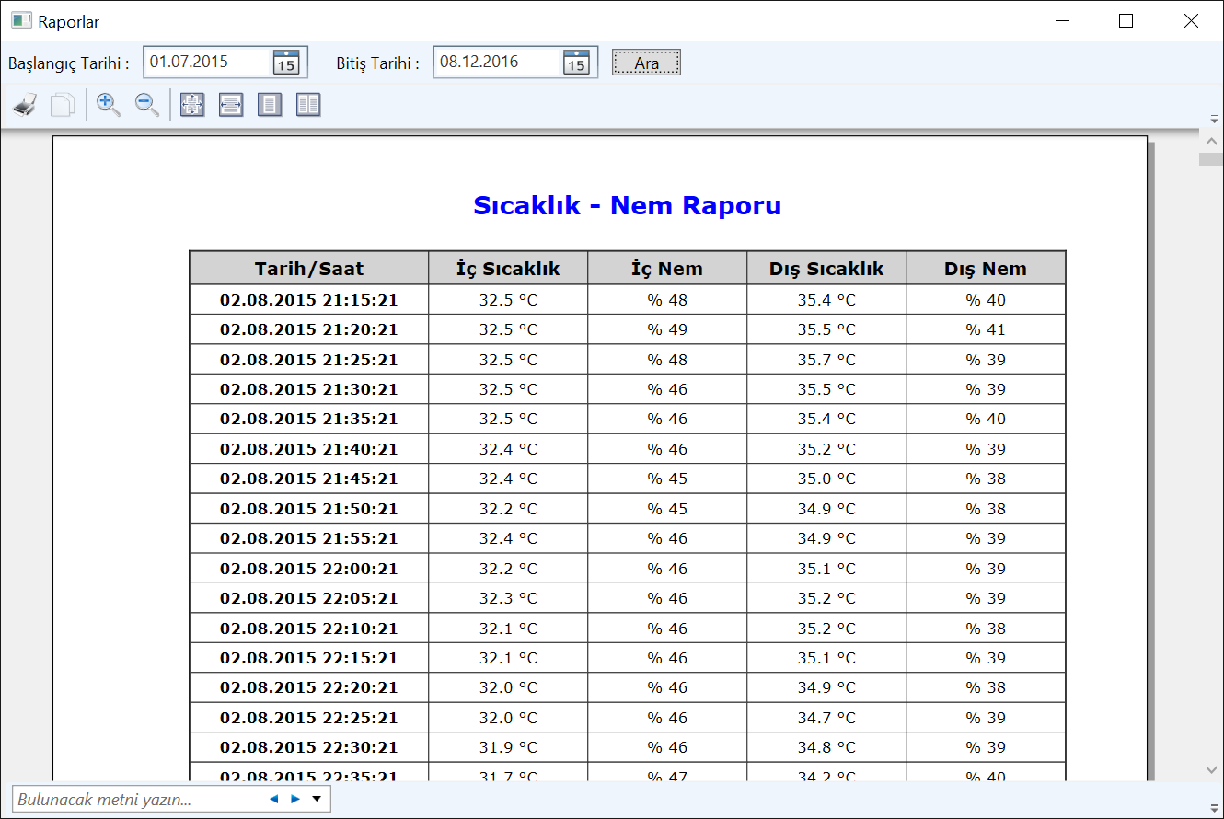Click the 'Bulunacak metni yazın' search box
The width and height of the screenshot is (1224, 819).
tap(138, 799)
